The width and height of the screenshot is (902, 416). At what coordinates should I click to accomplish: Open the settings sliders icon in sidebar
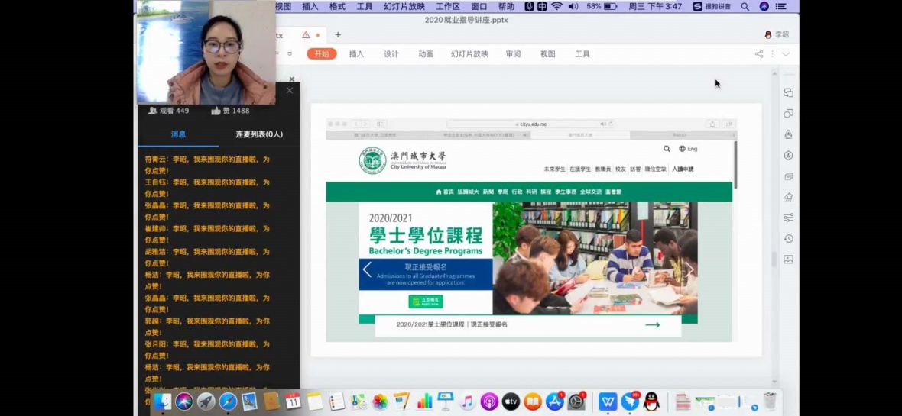(788, 218)
